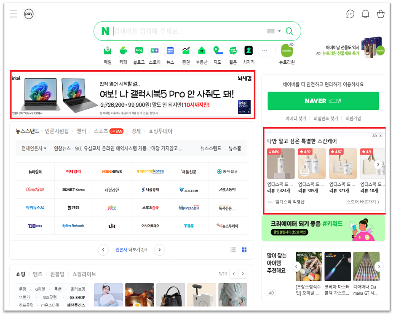Open 웹툰 shortcut icon
394x316 pixels.
pos(233,51)
